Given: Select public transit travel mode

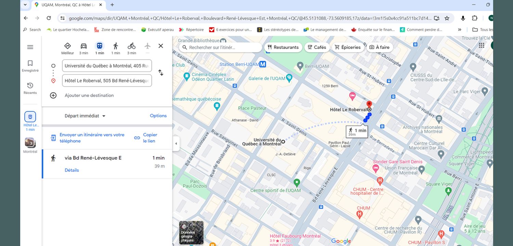Looking at the screenshot, I should pos(100,46).
